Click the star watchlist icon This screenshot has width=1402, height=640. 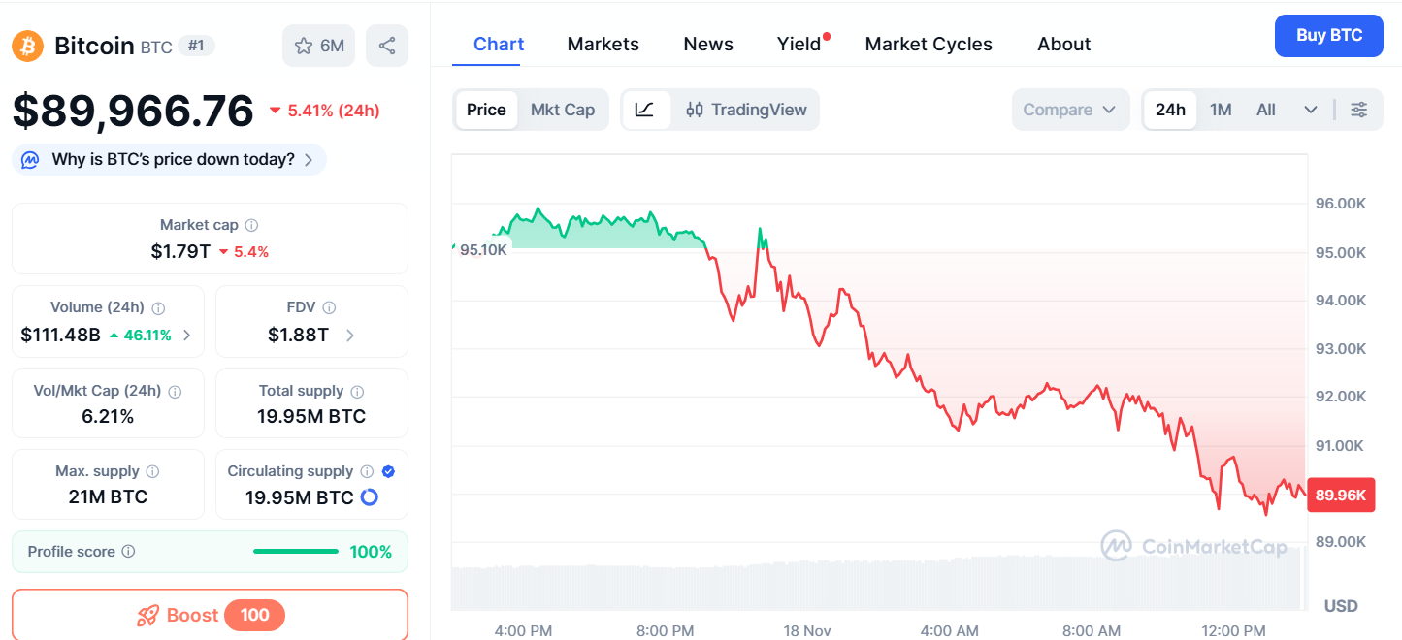point(305,46)
